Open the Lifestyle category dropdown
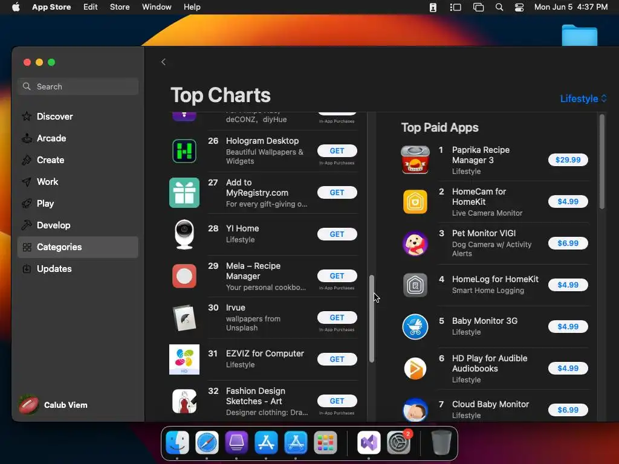This screenshot has width=619, height=464. coord(583,98)
